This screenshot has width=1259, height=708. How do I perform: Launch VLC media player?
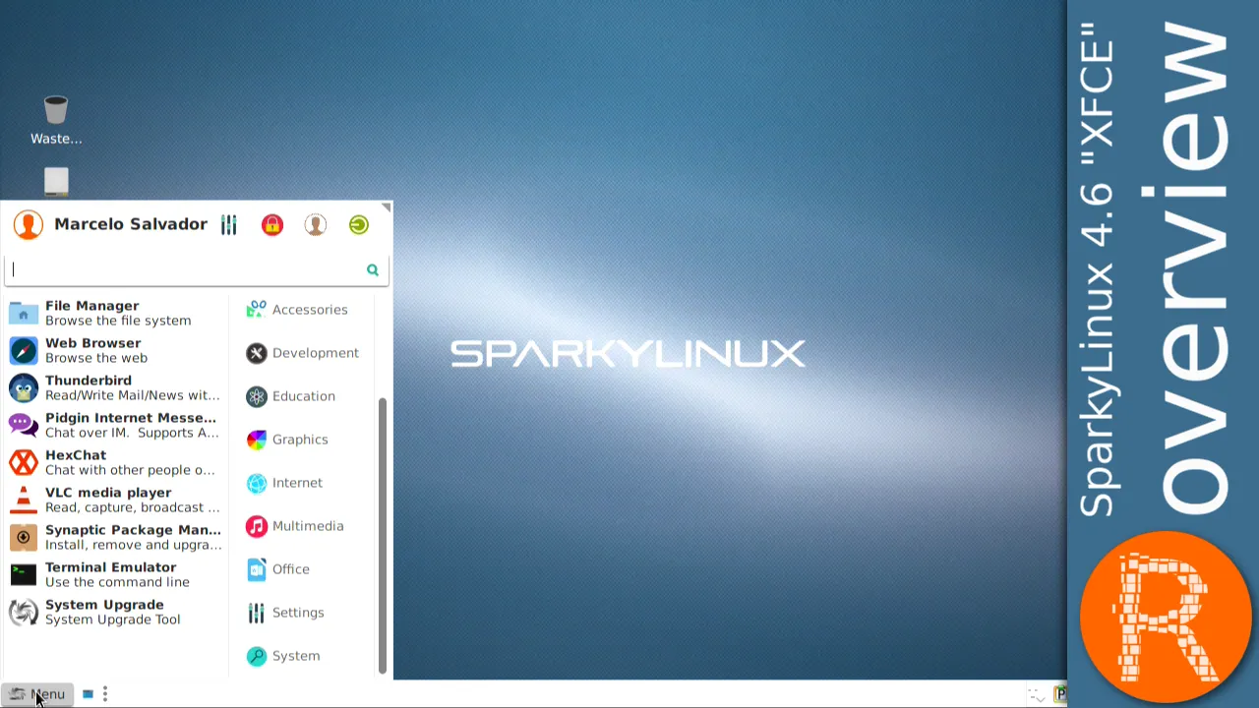click(115, 500)
